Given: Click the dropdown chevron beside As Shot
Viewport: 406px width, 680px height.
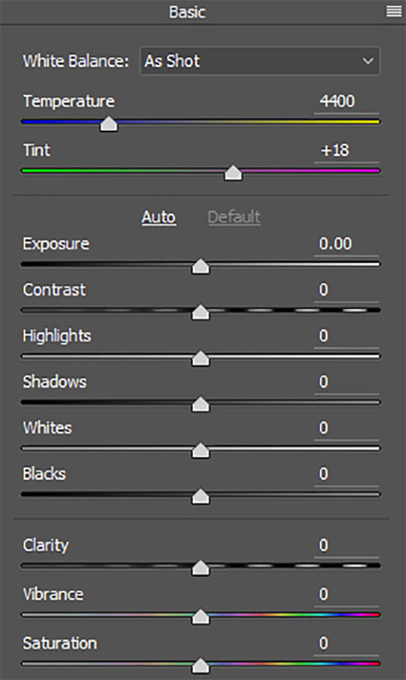Looking at the screenshot, I should click(x=368, y=61).
